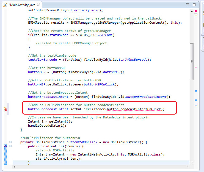Click the override triangle marker beside onClick

tap(5, 146)
